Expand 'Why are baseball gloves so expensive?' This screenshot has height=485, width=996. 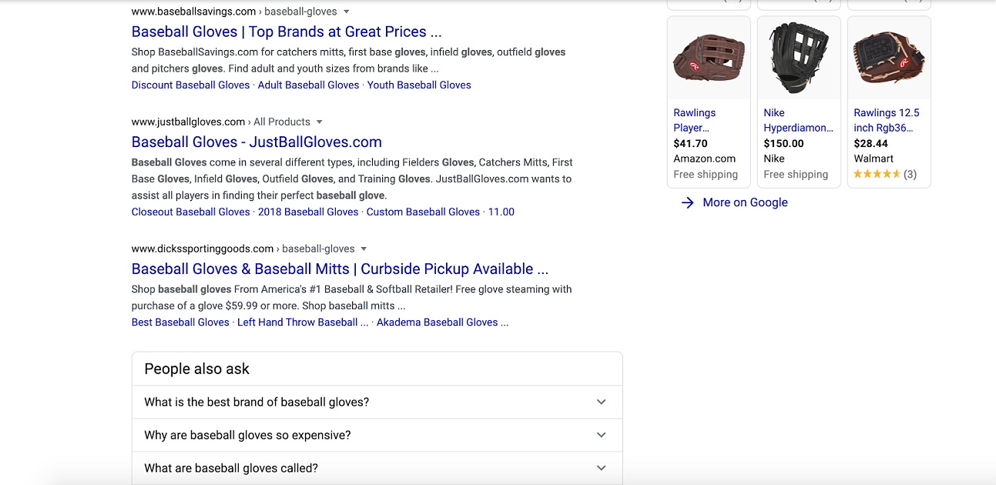[x=601, y=435]
